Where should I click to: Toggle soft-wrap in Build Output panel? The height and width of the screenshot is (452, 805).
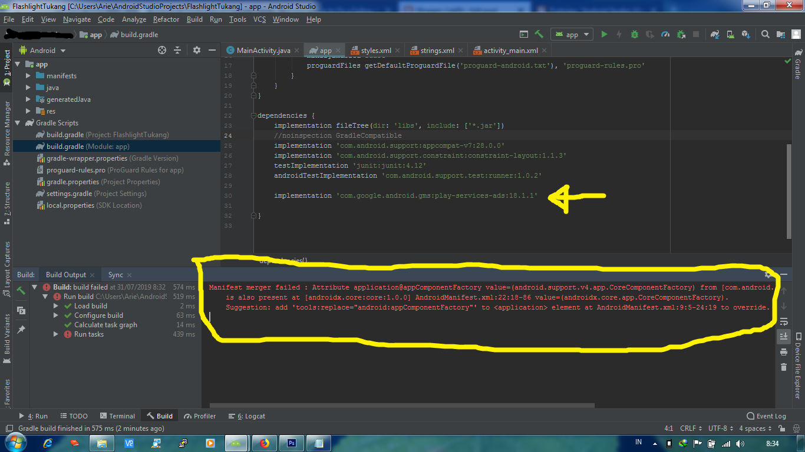pyautogui.click(x=784, y=322)
